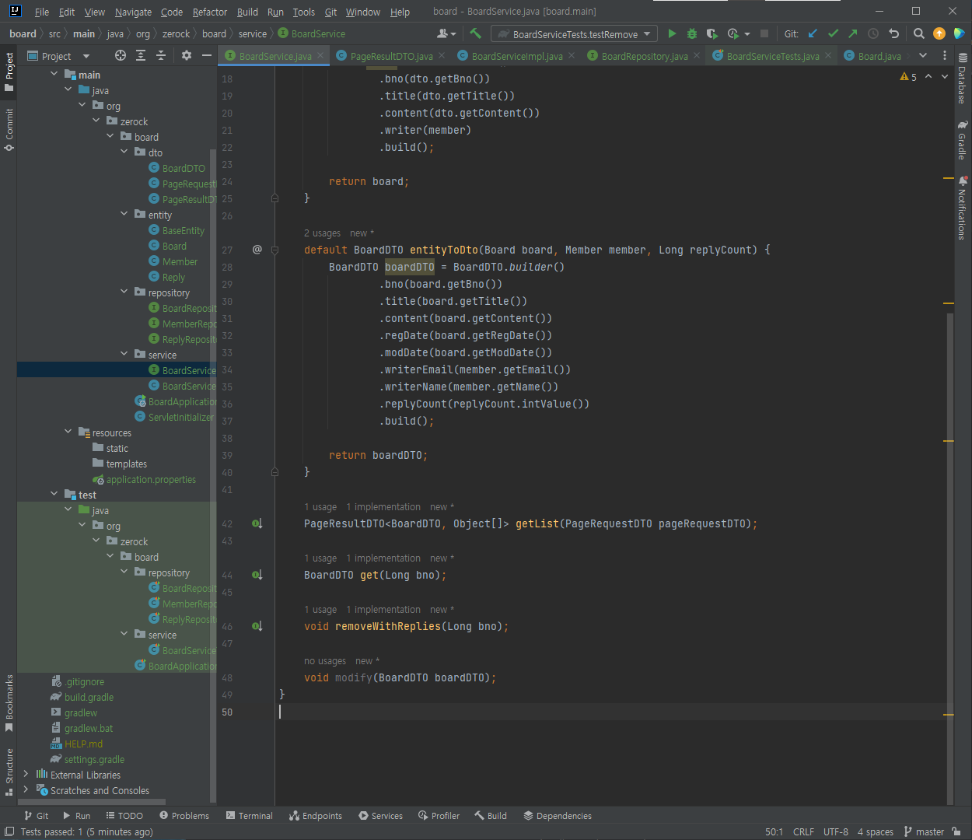
Task: Show the Bookmarks tool window
Action: [x=9, y=703]
